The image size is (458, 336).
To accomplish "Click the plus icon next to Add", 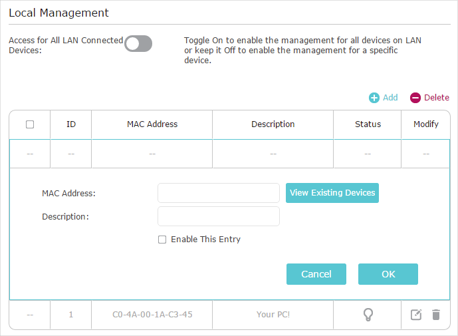I will coord(374,98).
